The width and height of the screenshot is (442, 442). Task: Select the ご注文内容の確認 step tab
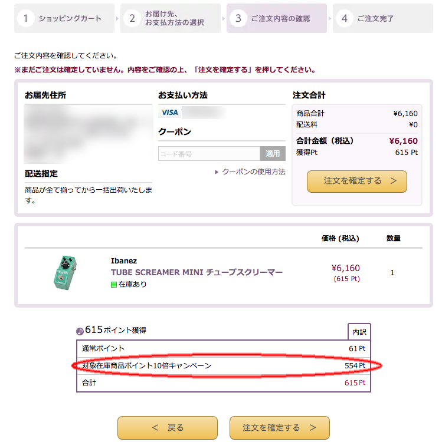coord(277,18)
